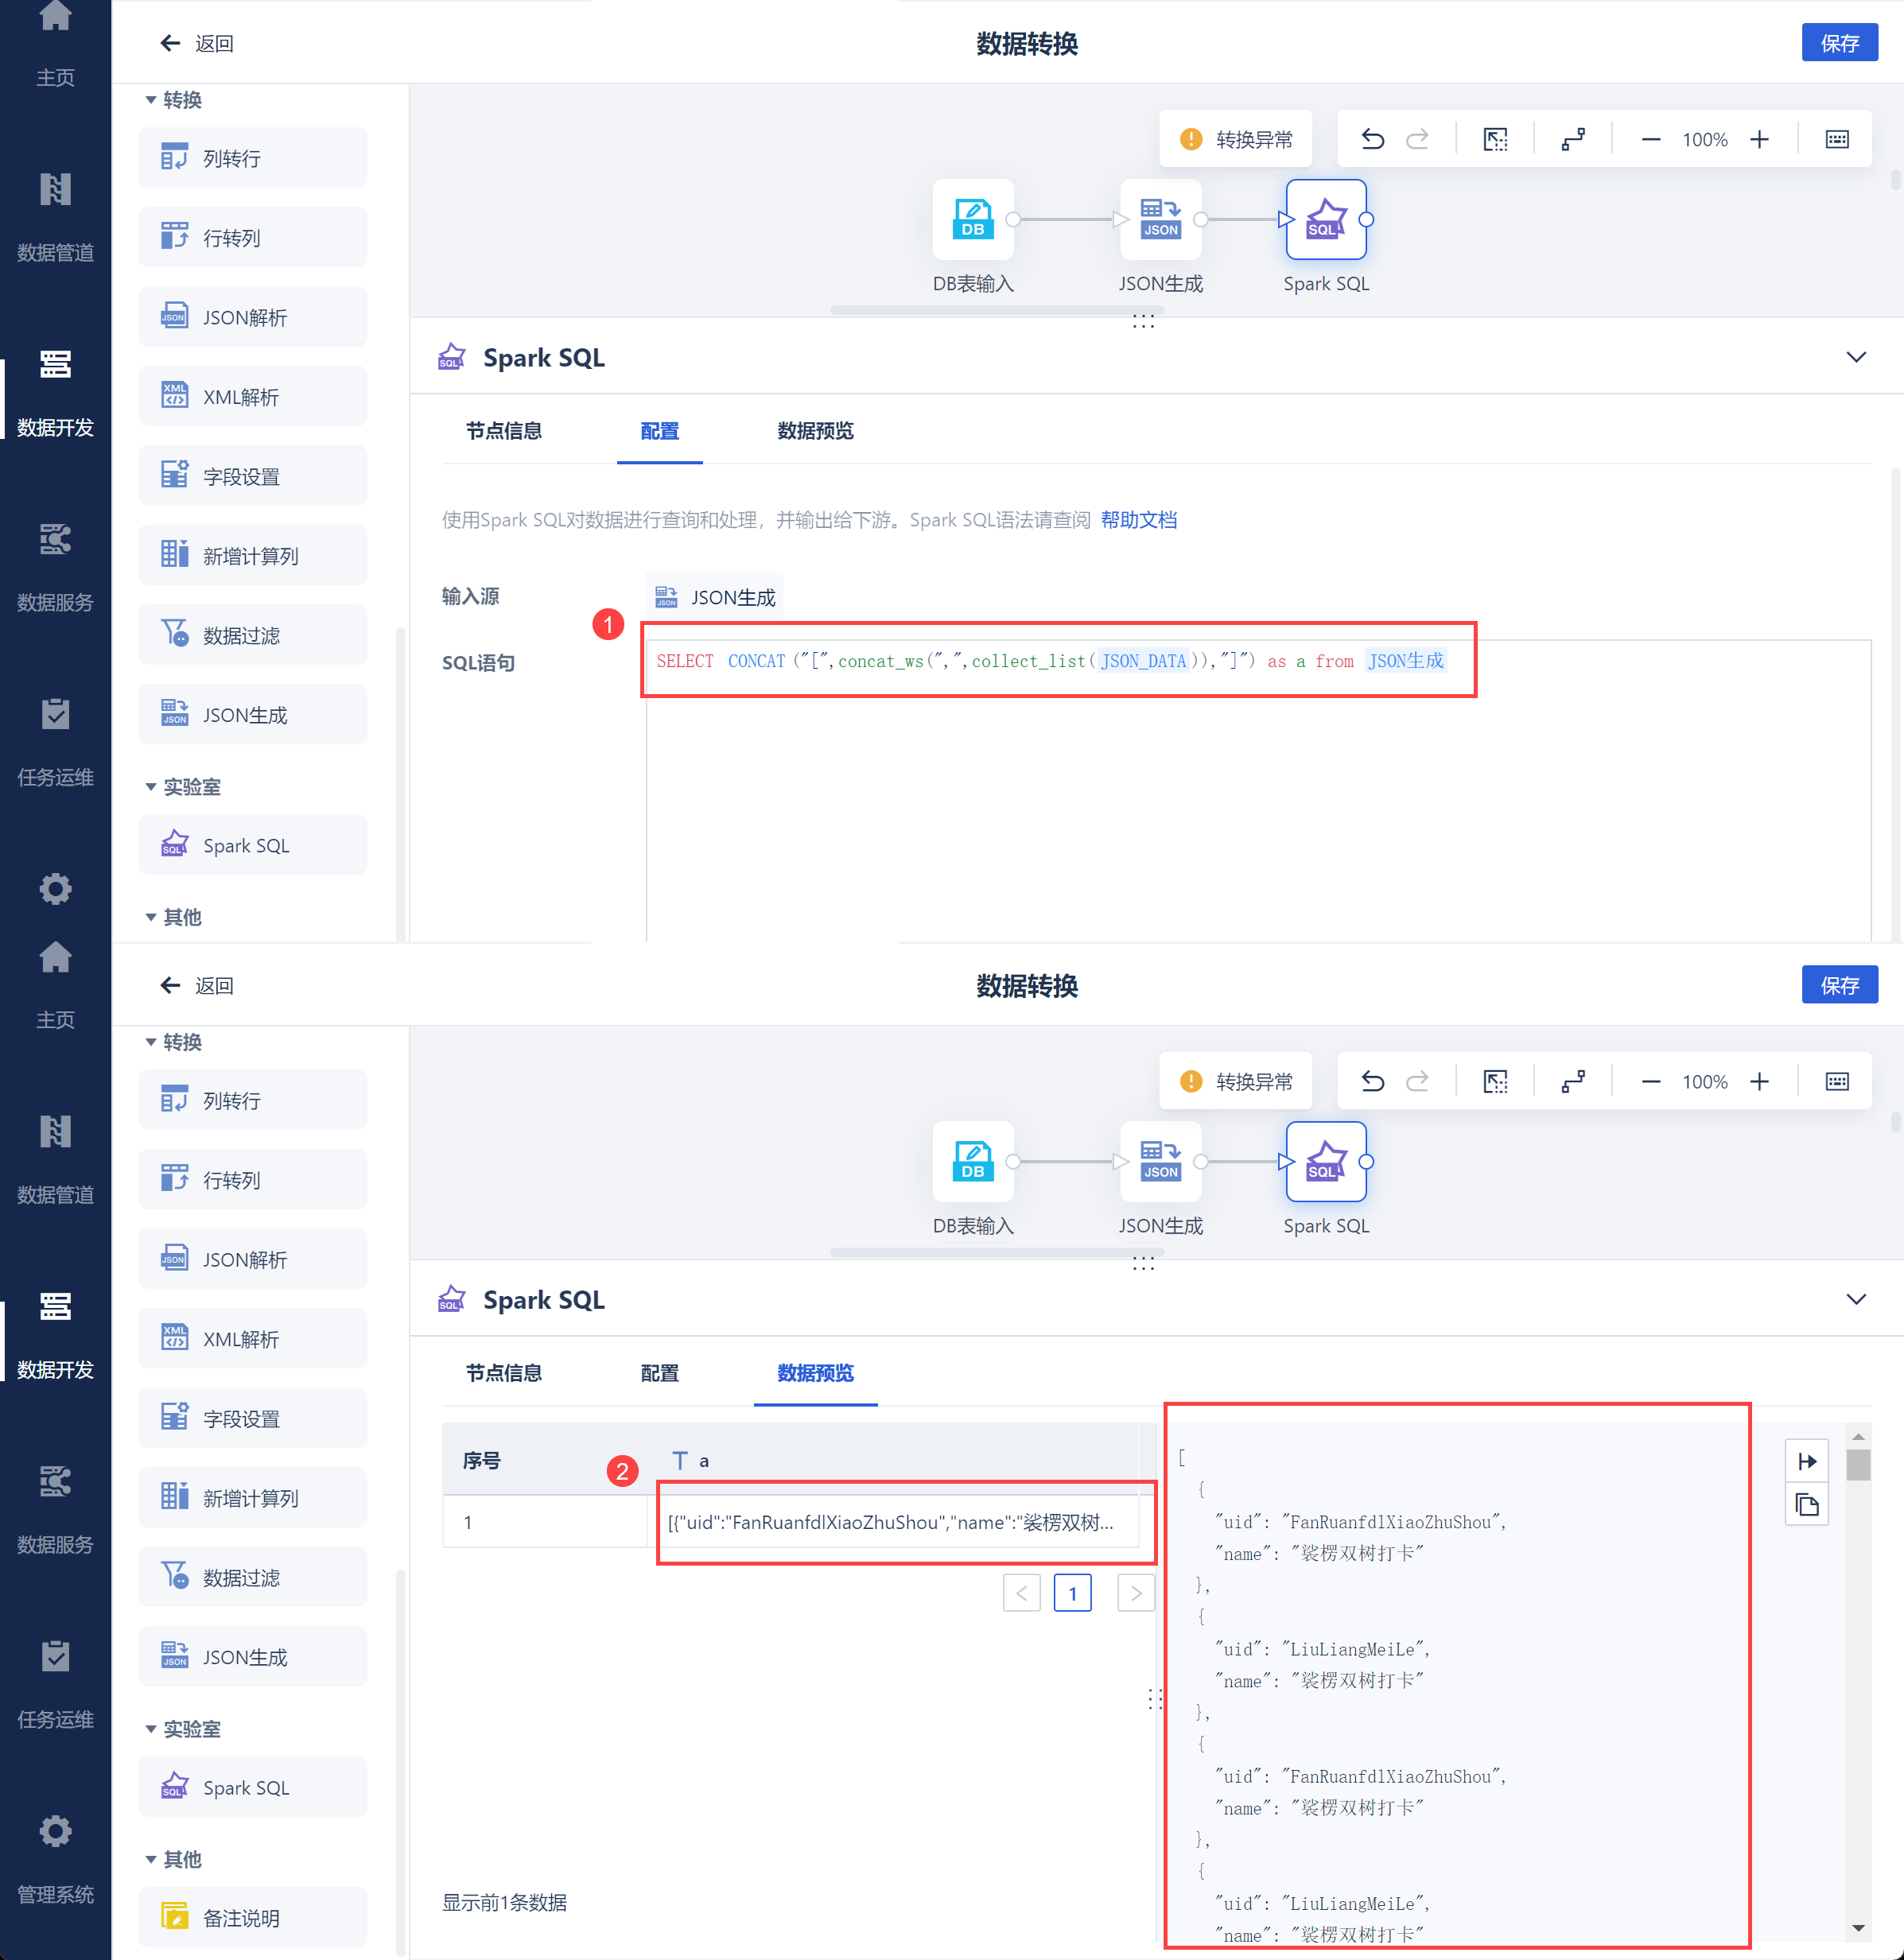Click into the SQL语句 editor field
This screenshot has width=1904, height=1960.
point(1258,790)
